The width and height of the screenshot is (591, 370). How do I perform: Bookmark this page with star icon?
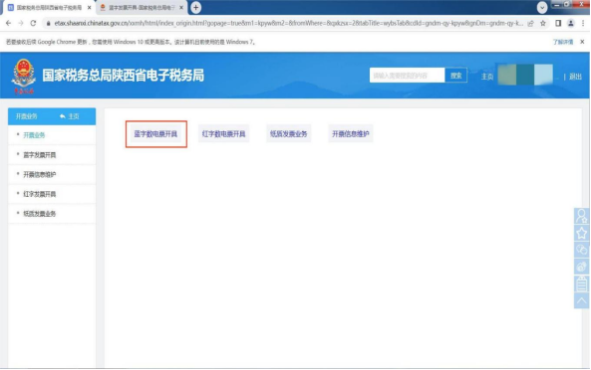tap(543, 23)
